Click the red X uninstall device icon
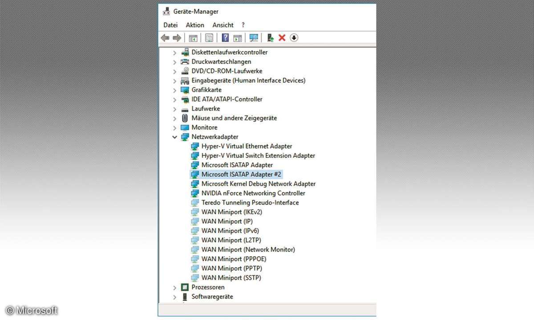 pos(282,38)
